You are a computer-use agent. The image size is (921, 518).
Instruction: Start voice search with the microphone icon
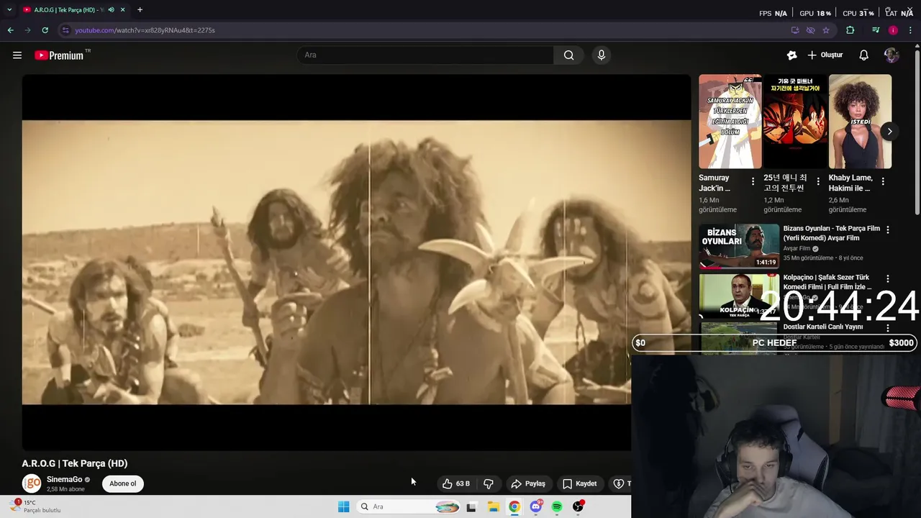[x=602, y=55]
